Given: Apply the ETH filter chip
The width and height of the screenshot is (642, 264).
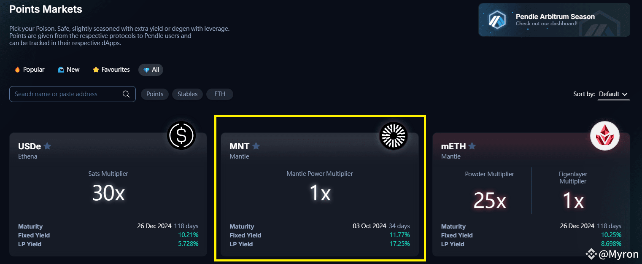Looking at the screenshot, I should pos(220,94).
